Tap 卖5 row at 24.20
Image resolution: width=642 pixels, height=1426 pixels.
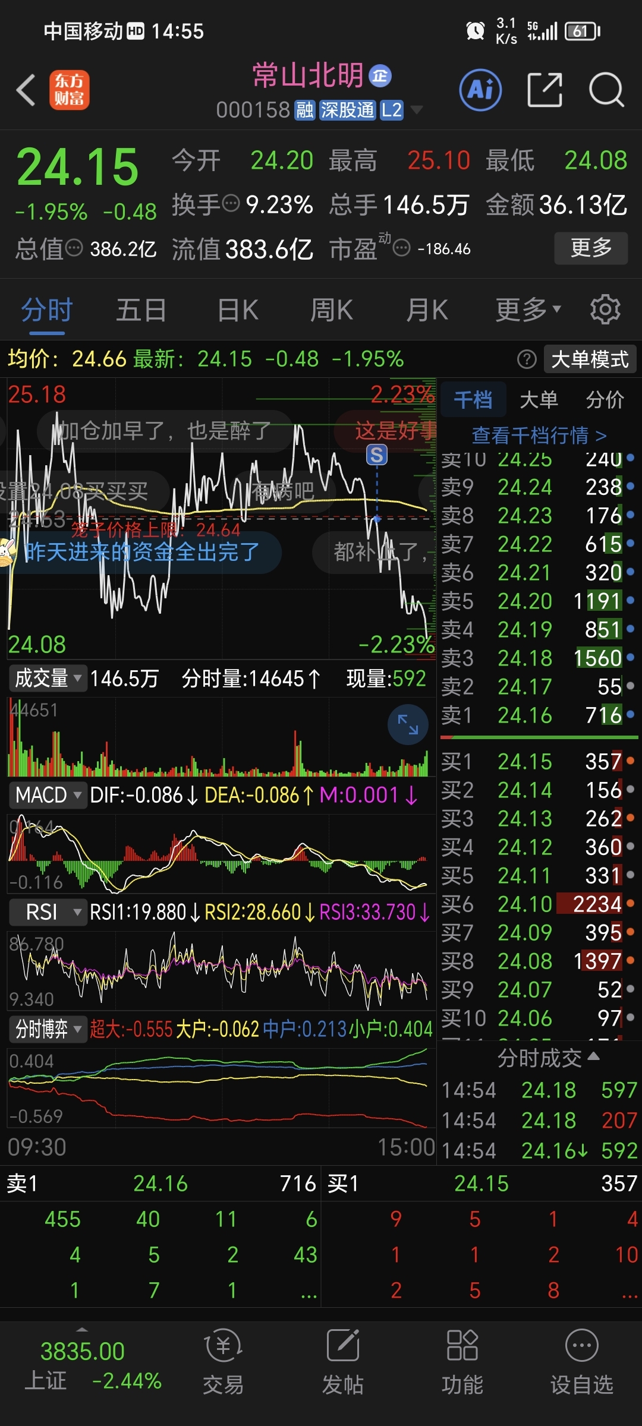coord(539,601)
